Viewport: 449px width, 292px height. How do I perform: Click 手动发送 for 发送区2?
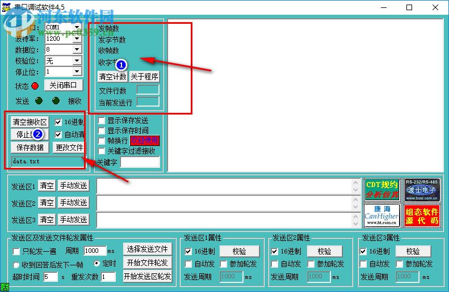(73, 202)
